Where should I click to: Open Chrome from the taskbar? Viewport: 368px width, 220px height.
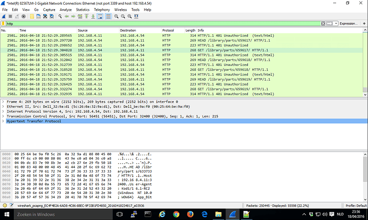(x=176, y=214)
